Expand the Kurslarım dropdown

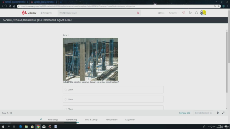pos(174,13)
